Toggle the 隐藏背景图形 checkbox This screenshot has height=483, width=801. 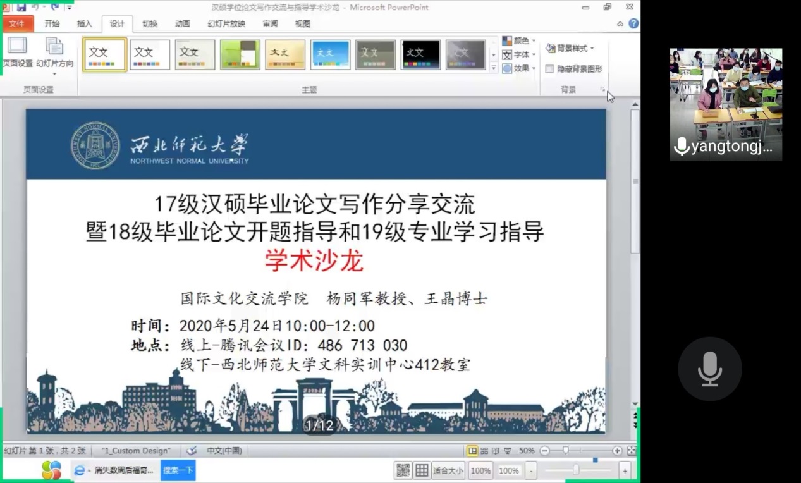(549, 69)
